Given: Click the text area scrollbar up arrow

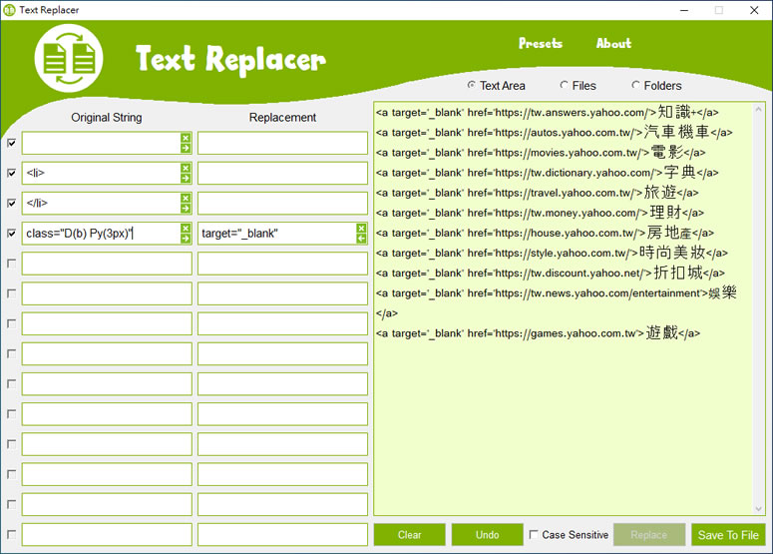Looking at the screenshot, I should (758, 109).
